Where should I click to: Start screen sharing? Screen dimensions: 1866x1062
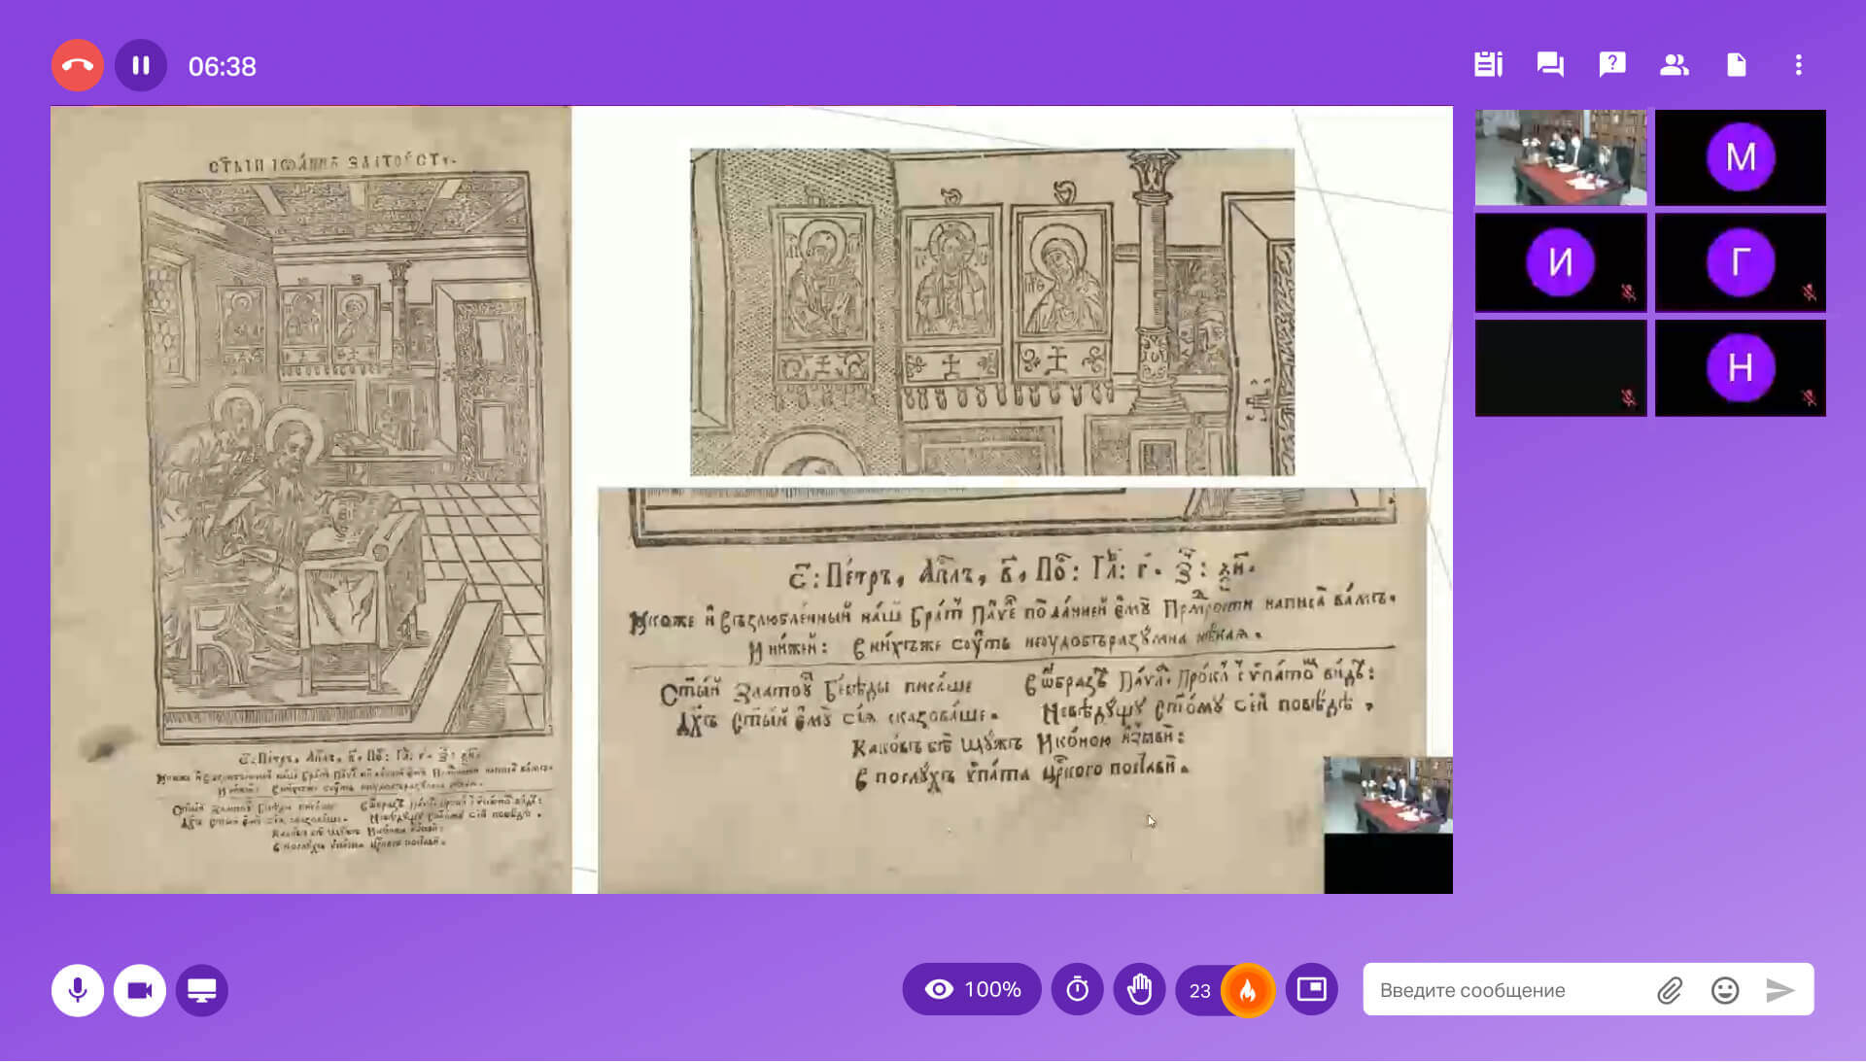(202, 990)
